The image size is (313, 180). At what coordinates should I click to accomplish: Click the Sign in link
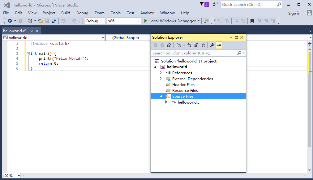click(x=294, y=13)
